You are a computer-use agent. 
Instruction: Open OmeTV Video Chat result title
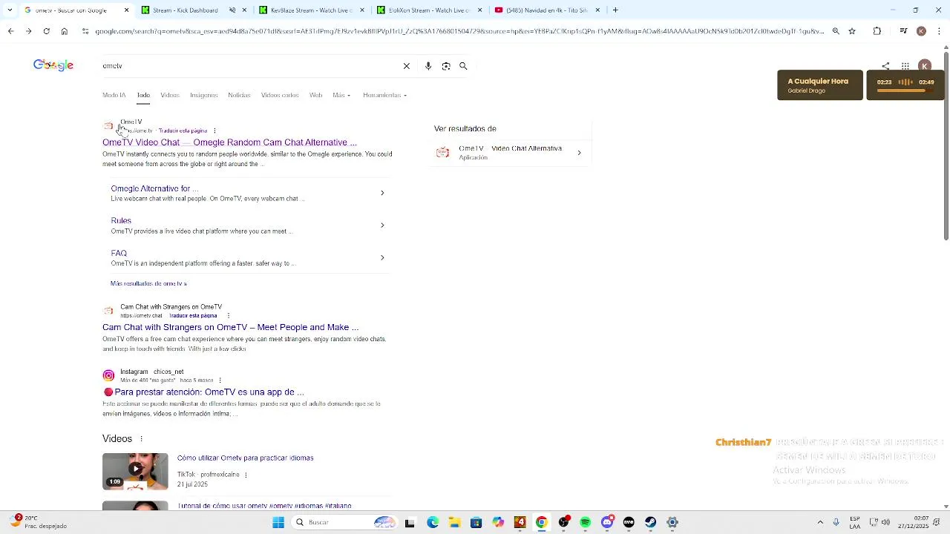(x=229, y=142)
